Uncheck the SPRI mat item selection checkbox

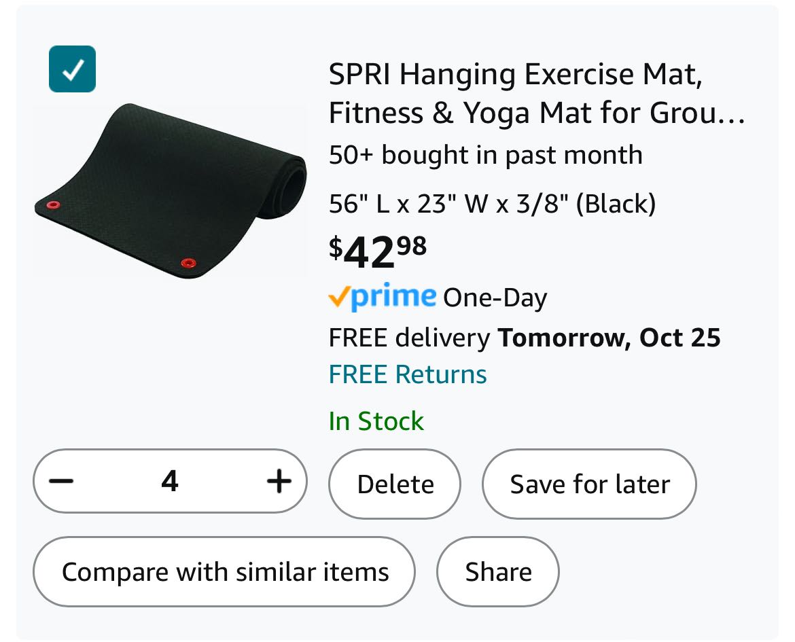click(x=72, y=69)
